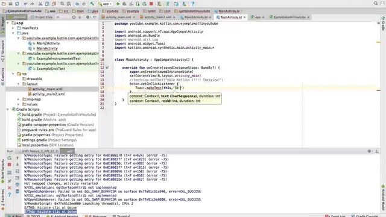Hide the project panel with the arrow icon
386x217 pixels.
[95, 17]
